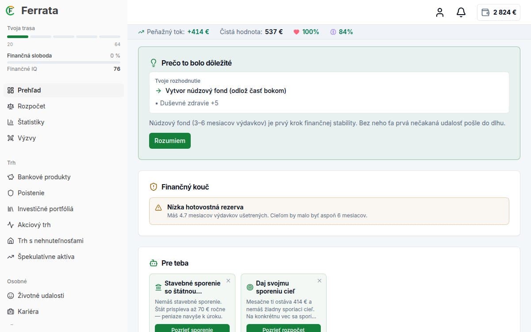Click the Poistenie shield icon
The image size is (531, 332).
(11, 193)
